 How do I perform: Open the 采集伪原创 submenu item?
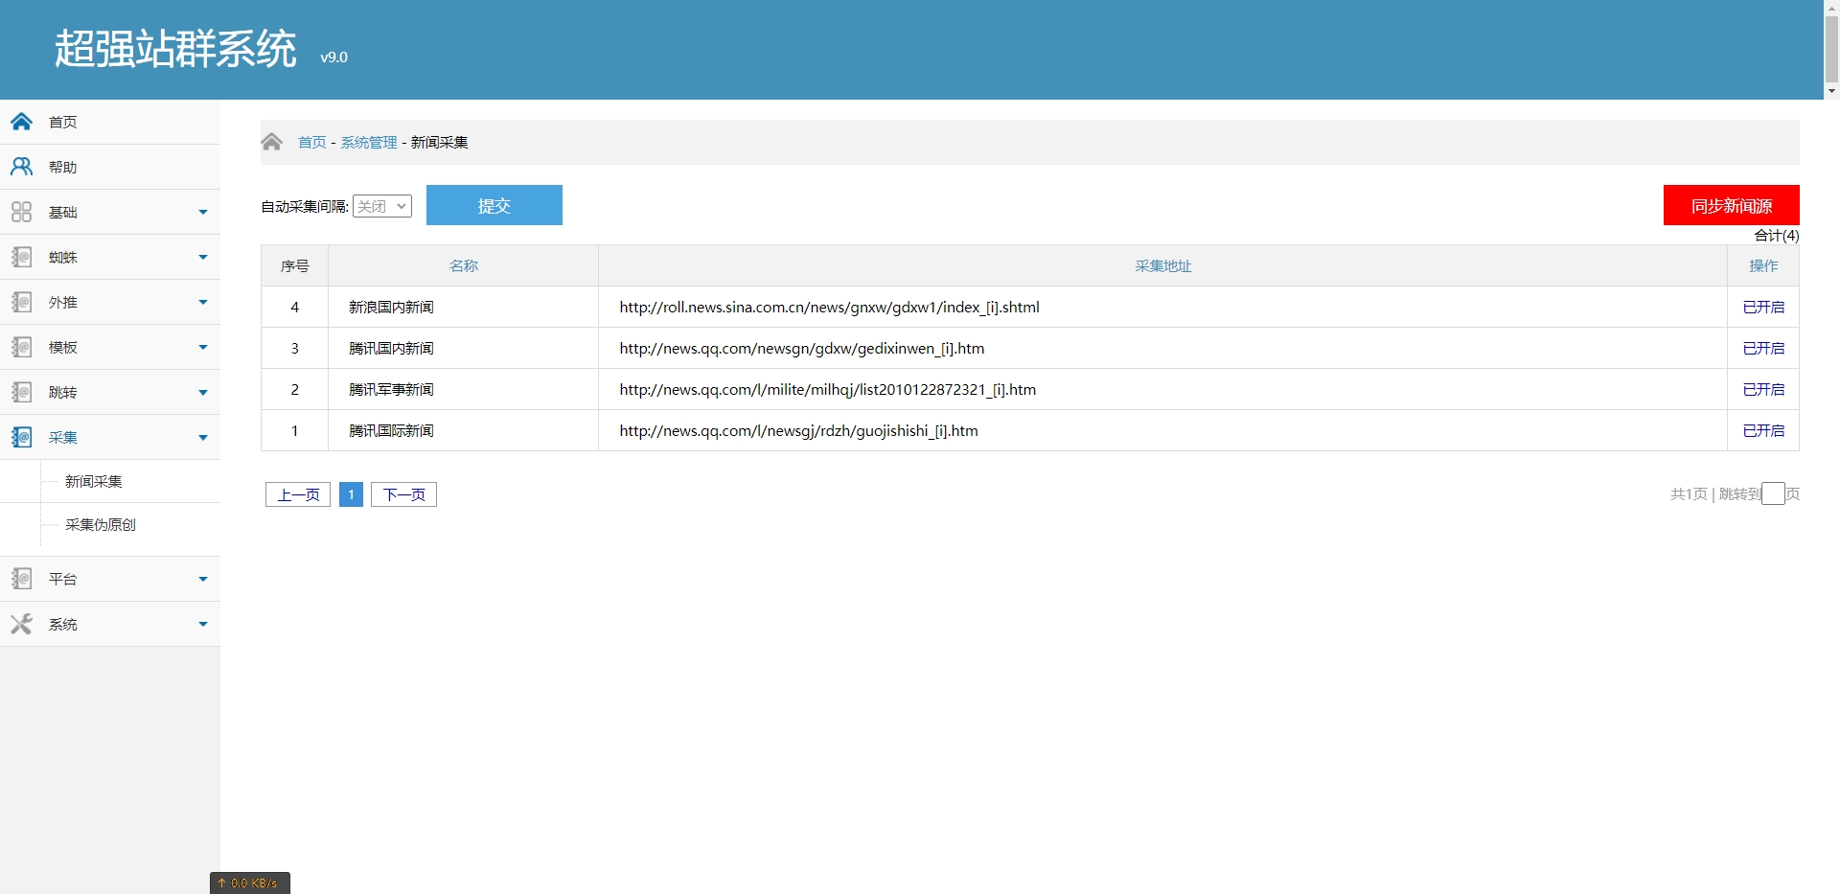tap(101, 524)
